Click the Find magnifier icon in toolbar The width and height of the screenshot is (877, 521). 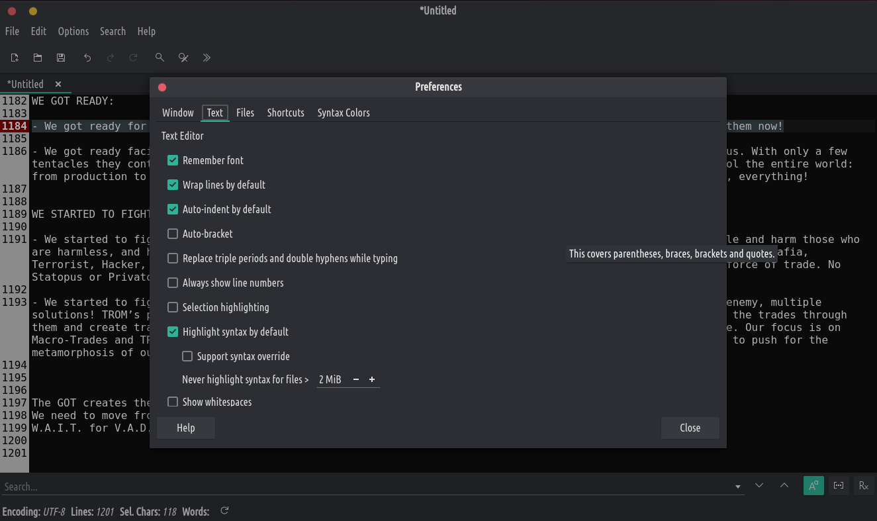160,58
